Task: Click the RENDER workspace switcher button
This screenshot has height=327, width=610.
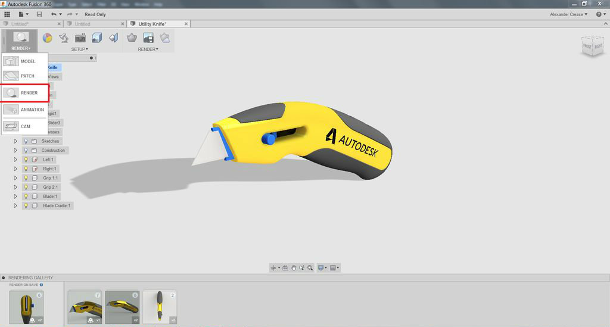Action: tap(21, 41)
